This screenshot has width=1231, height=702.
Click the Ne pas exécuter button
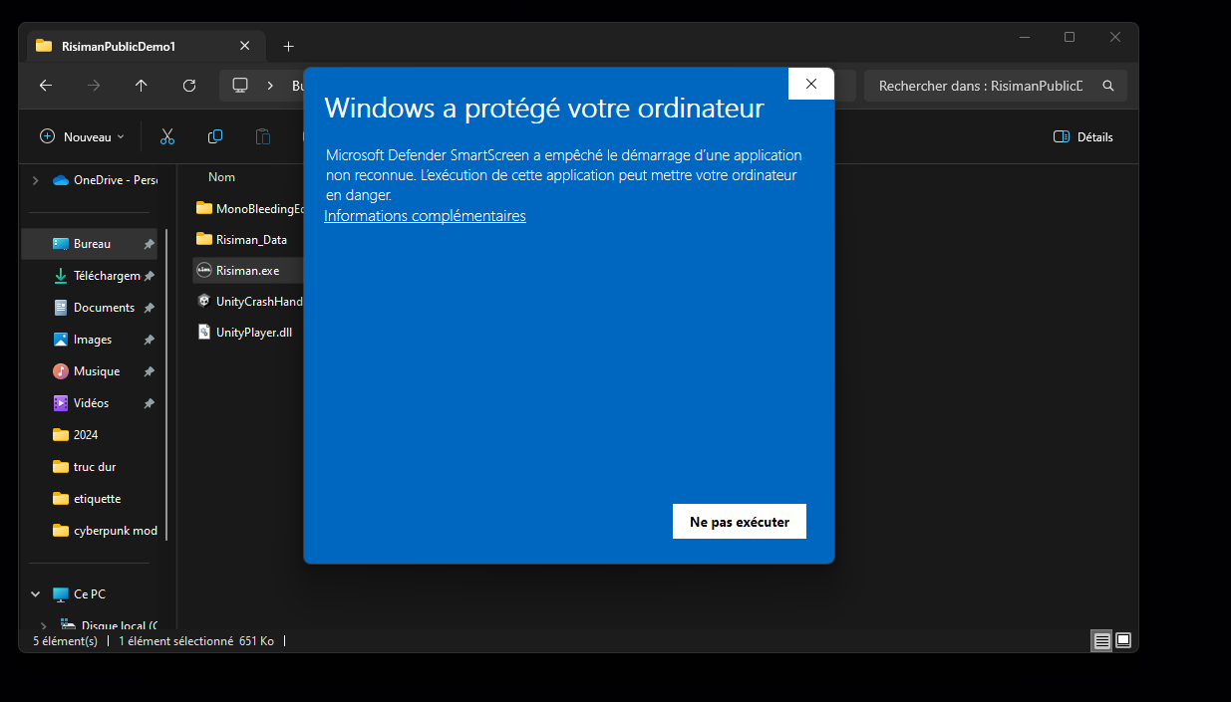click(x=739, y=522)
